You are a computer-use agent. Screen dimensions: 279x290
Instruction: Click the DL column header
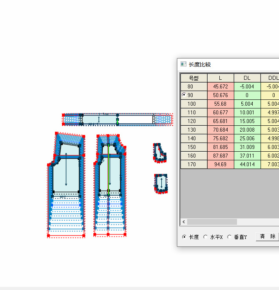pos(247,78)
